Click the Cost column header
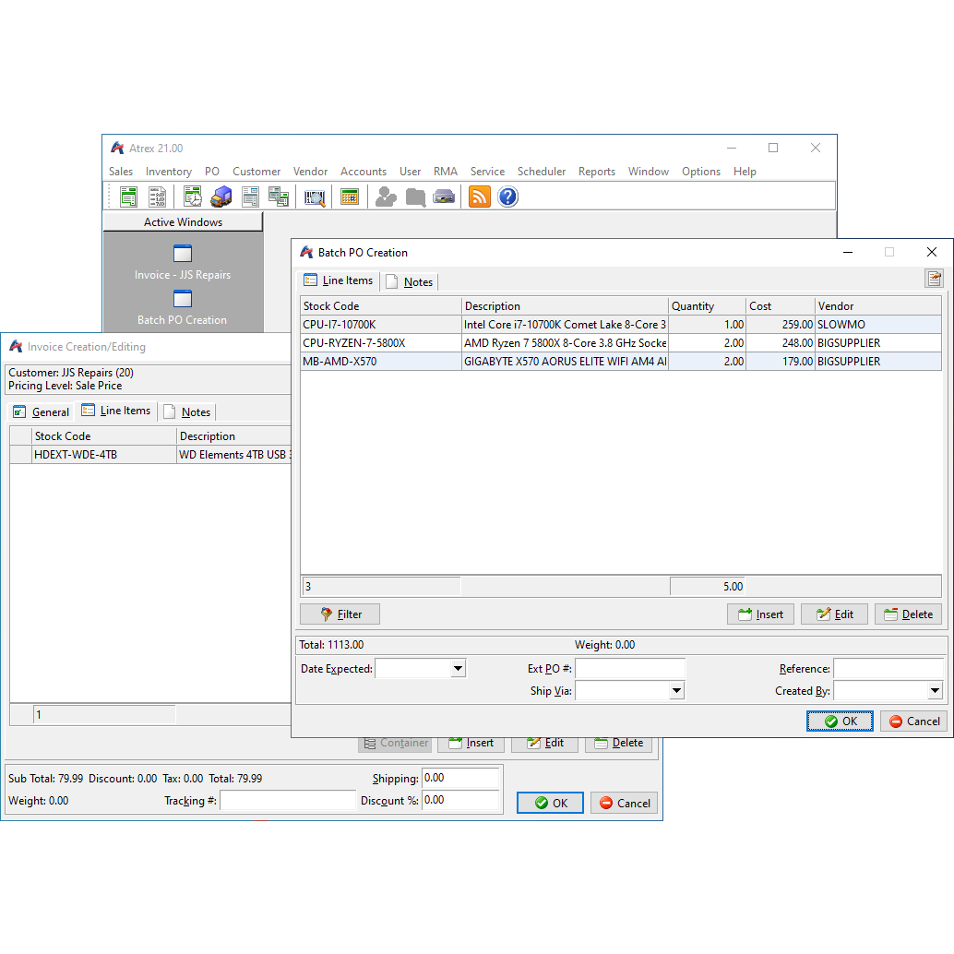Image resolution: width=954 pixels, height=954 pixels. (x=781, y=306)
